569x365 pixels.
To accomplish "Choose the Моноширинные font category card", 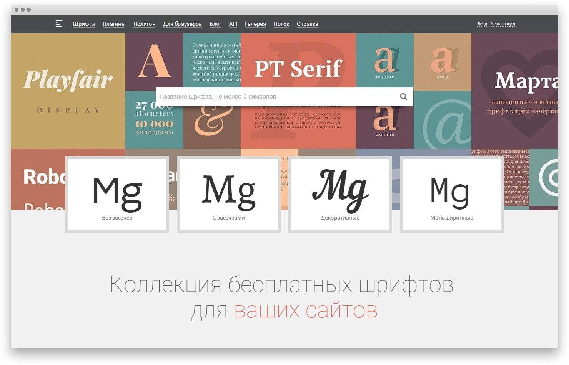I will click(x=452, y=195).
